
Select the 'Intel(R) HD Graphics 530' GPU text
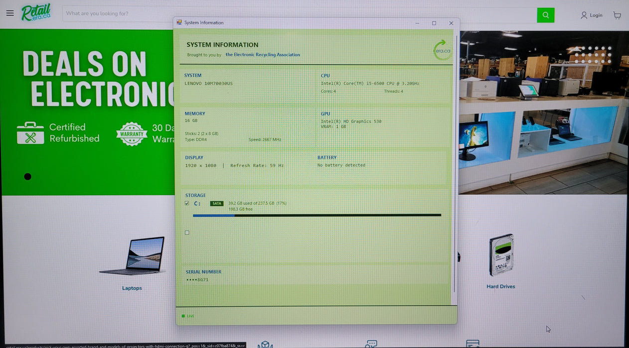[351, 121]
